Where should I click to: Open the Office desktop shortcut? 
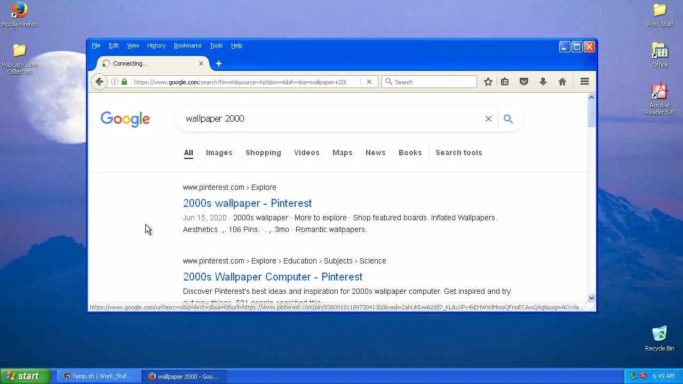660,55
